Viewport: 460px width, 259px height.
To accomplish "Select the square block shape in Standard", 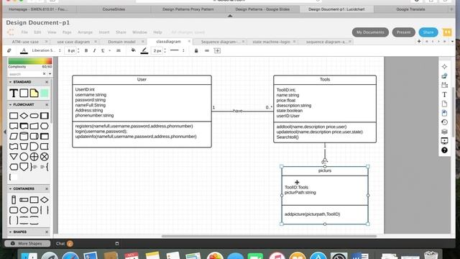I will [x=24, y=94].
